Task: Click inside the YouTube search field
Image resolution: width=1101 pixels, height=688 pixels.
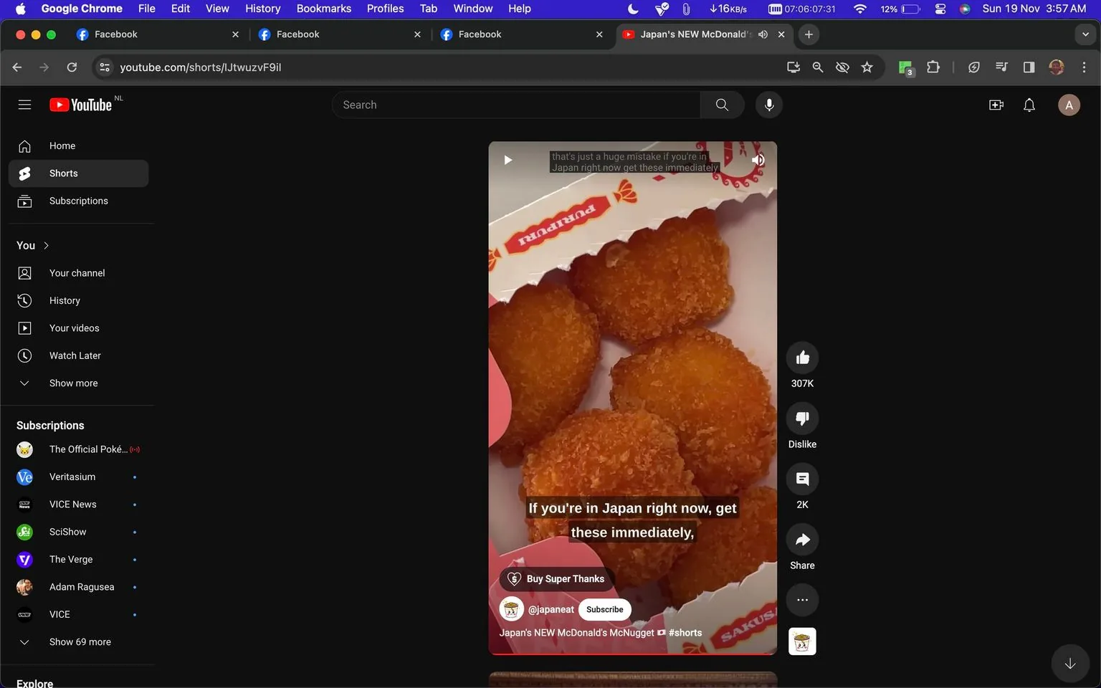Action: coord(516,104)
